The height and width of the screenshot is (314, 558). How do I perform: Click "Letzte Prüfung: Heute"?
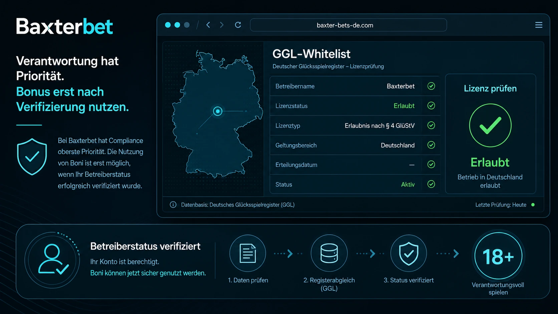click(501, 205)
